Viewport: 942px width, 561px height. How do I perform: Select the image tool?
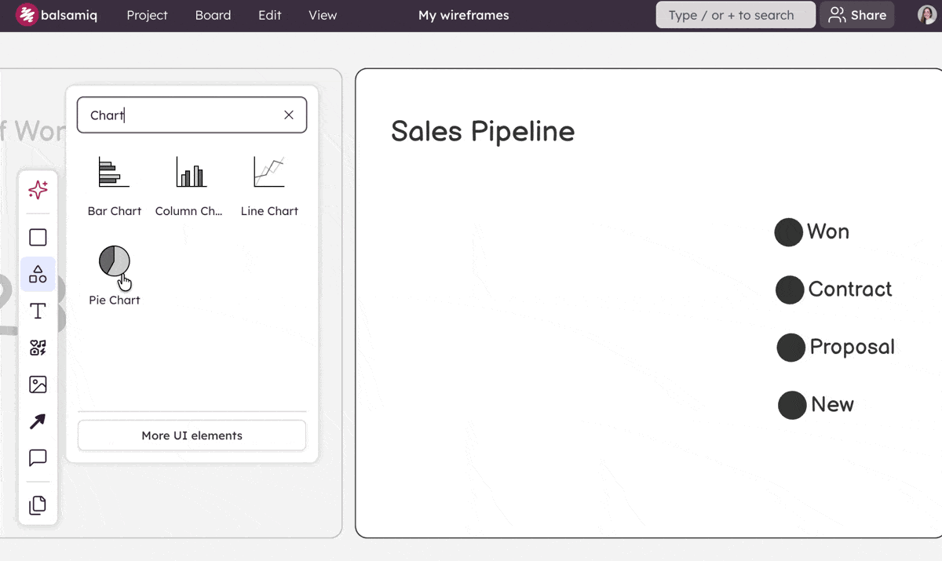pyautogui.click(x=38, y=384)
